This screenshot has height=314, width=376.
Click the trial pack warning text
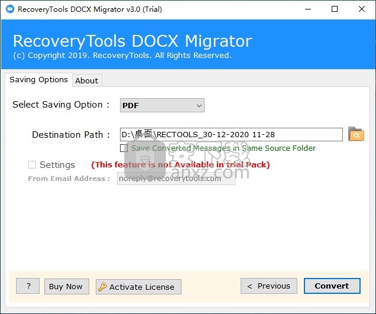coord(180,165)
